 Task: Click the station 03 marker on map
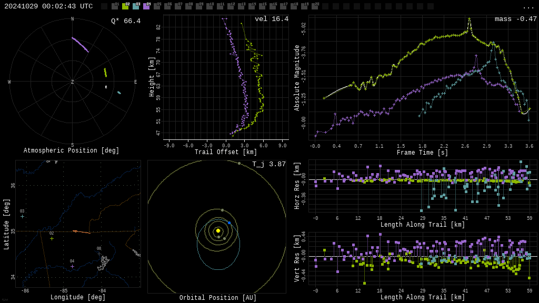(22, 216)
